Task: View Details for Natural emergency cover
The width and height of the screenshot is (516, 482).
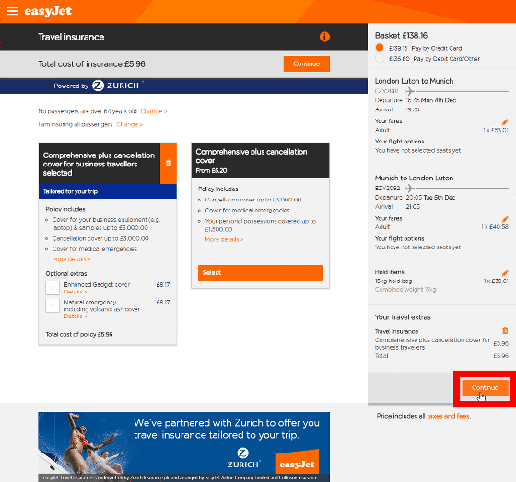Action: (x=76, y=316)
